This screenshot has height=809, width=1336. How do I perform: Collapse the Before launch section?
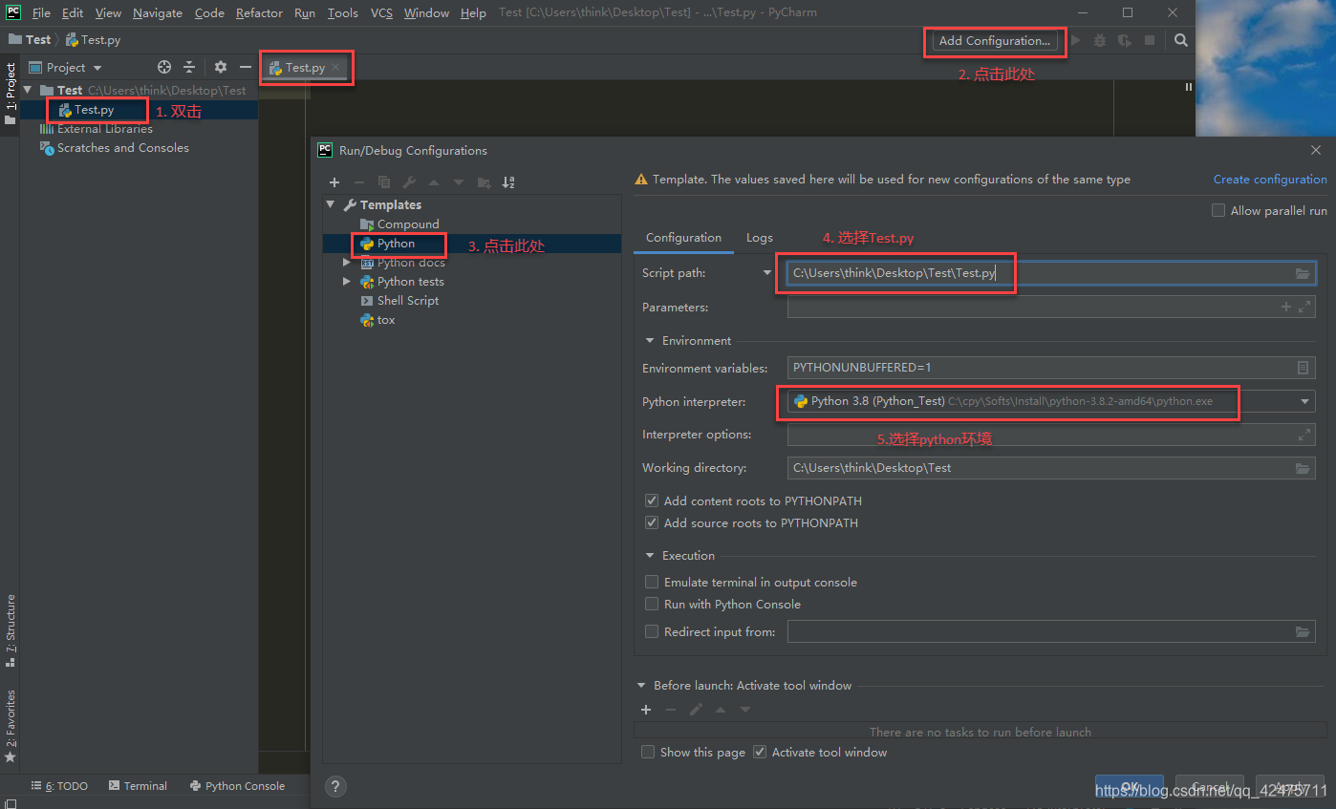coord(641,685)
